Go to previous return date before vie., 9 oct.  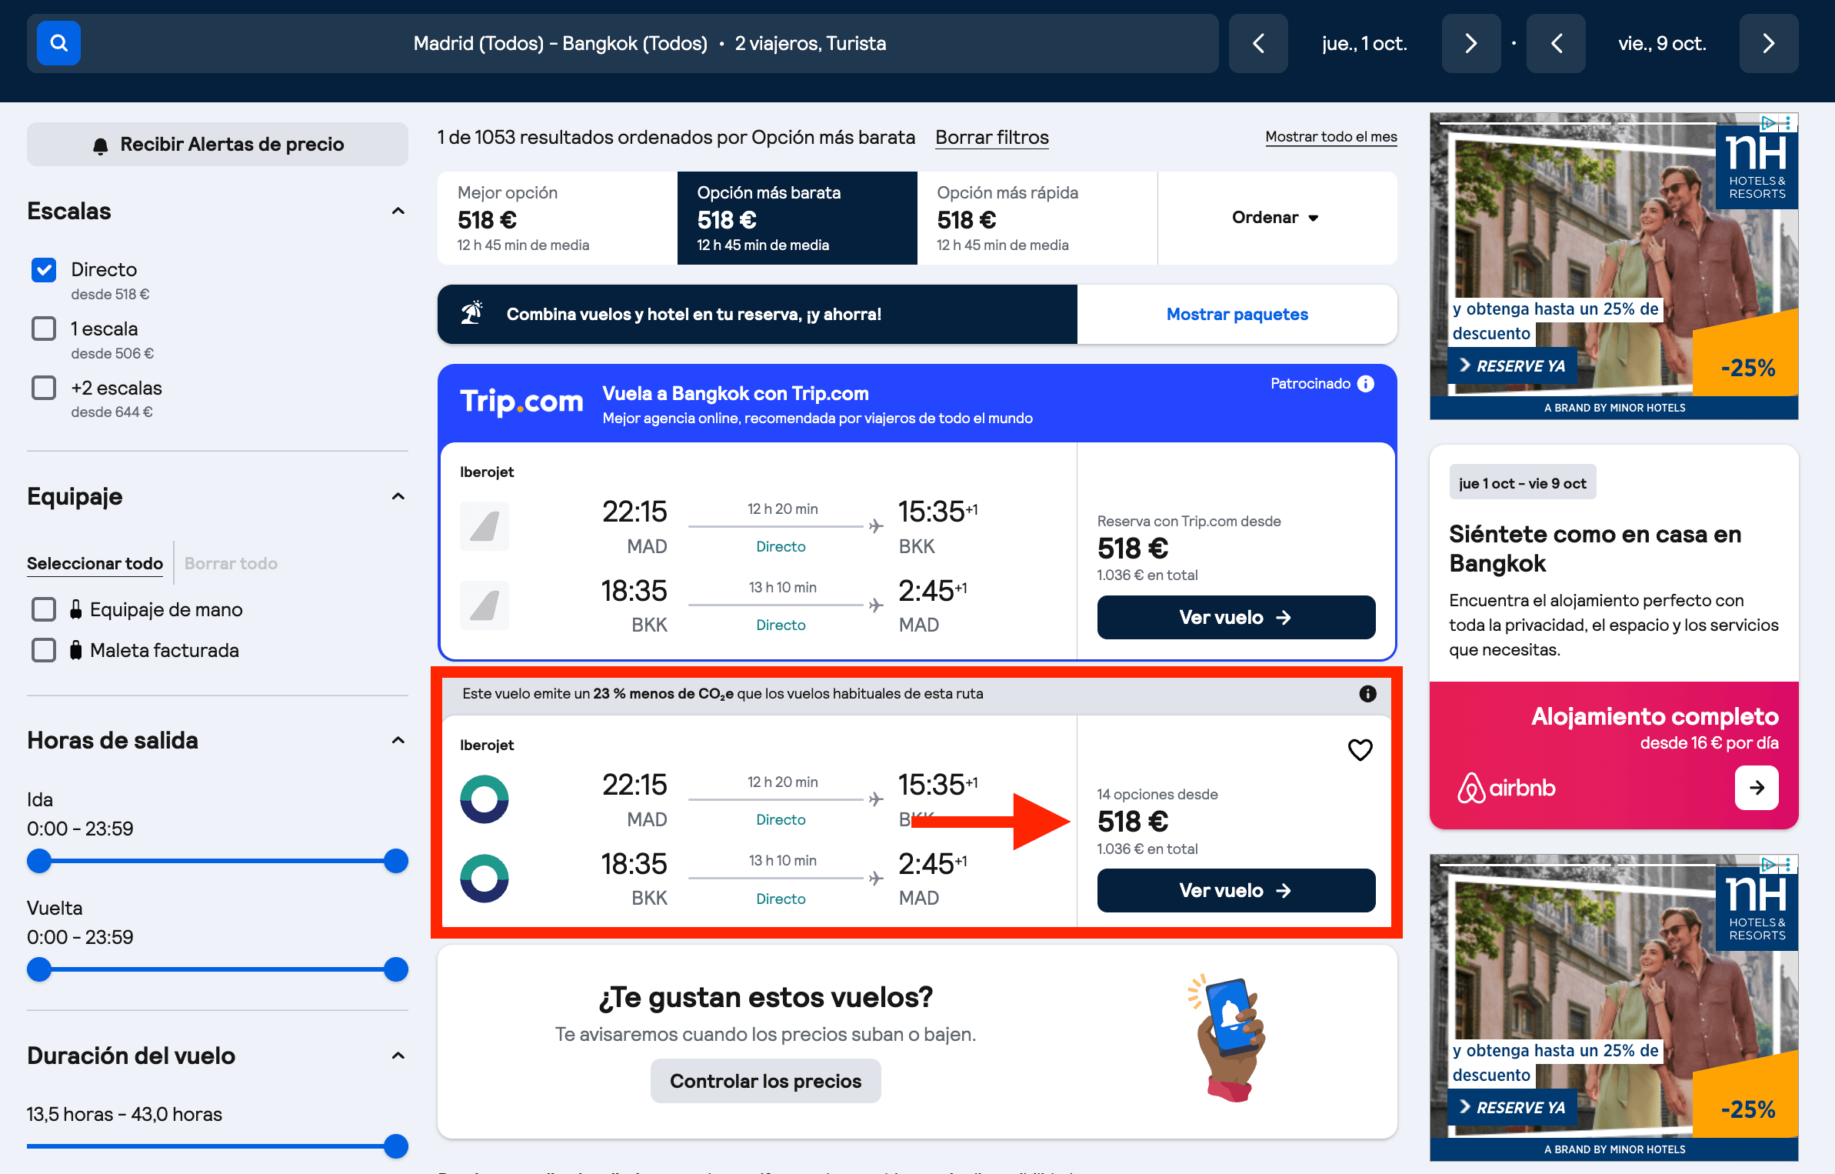1556,43
